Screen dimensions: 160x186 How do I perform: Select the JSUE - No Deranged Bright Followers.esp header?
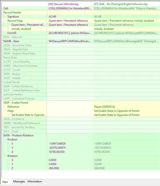point(121,4)
